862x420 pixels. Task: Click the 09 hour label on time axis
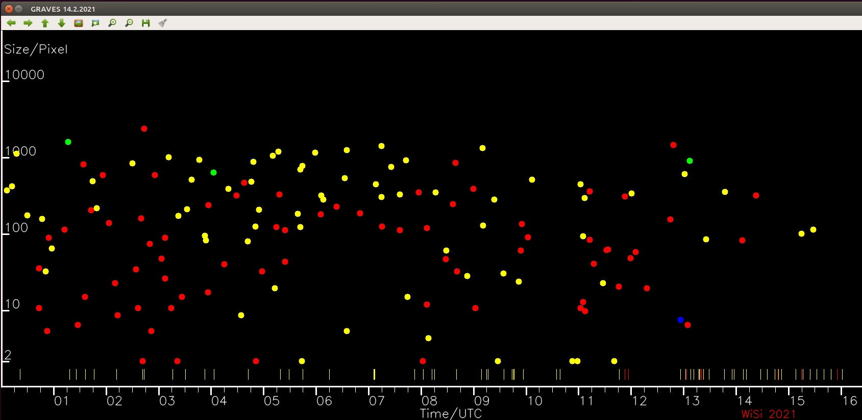click(482, 401)
